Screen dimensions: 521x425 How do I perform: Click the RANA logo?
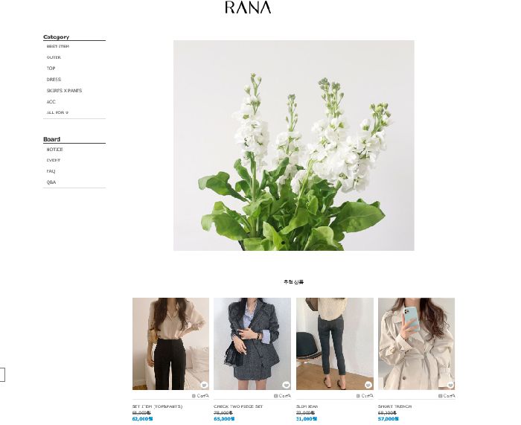click(x=248, y=7)
